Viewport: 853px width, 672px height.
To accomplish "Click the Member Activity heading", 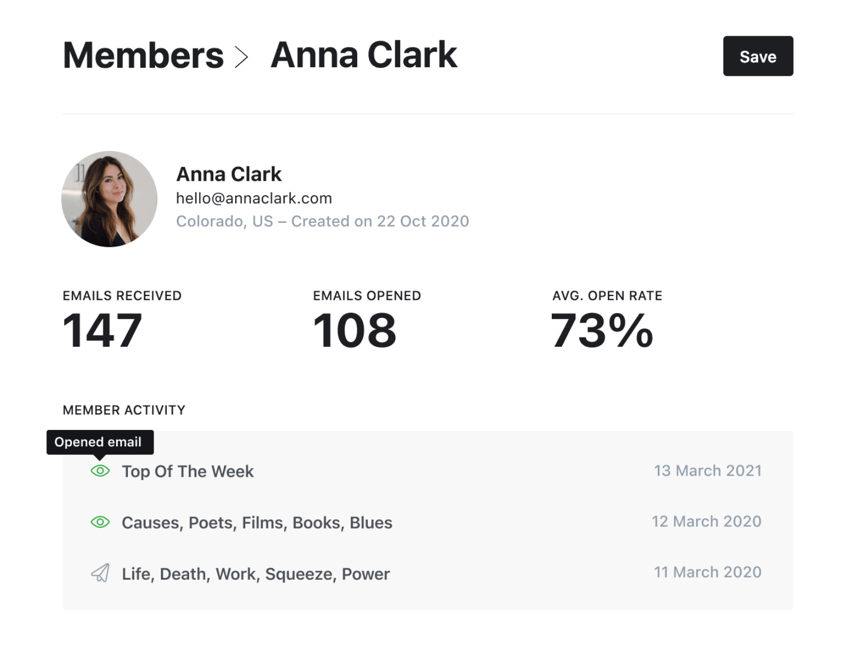I will coord(124,410).
